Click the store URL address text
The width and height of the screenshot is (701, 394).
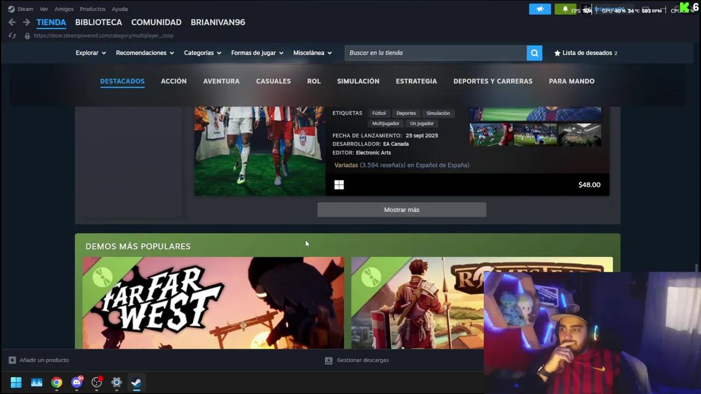tap(104, 36)
